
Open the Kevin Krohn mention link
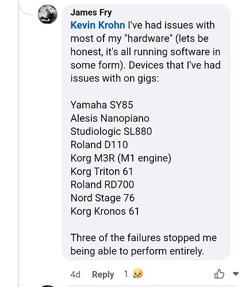coord(98,25)
